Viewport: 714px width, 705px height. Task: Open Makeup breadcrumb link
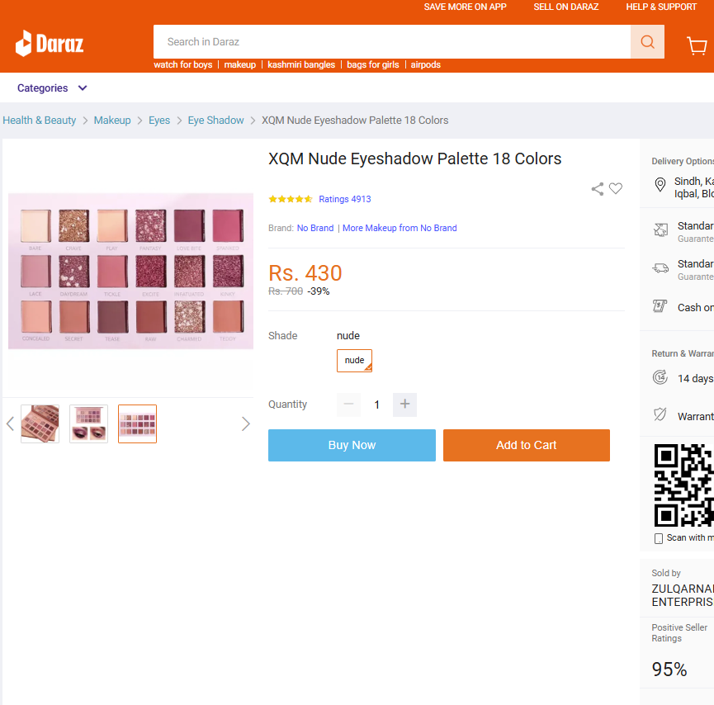click(112, 121)
